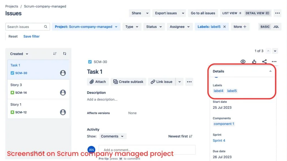
Task: Click Add a comment box
Action: [x=147, y=150]
